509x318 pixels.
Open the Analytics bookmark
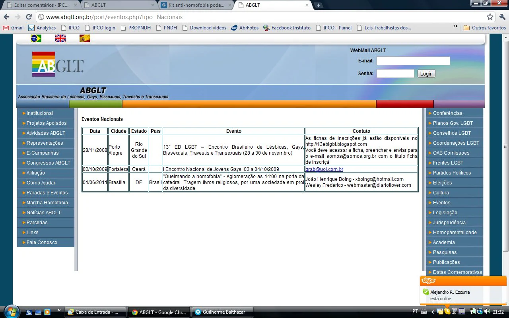42,28
